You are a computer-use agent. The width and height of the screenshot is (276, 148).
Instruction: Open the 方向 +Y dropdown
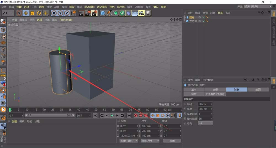coord(206,123)
